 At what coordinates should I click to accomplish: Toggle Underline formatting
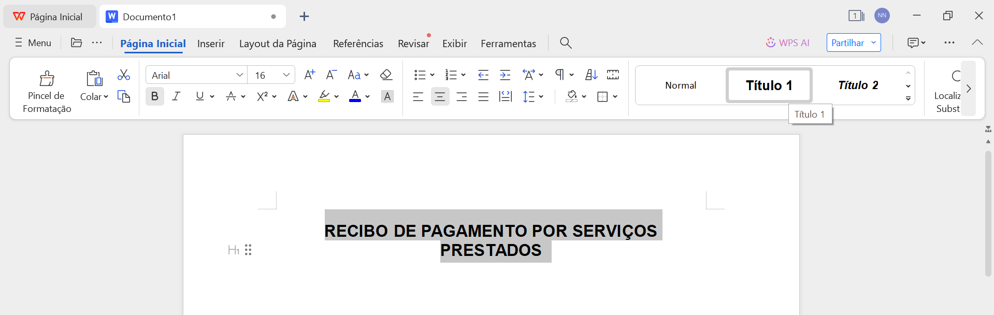click(x=199, y=96)
